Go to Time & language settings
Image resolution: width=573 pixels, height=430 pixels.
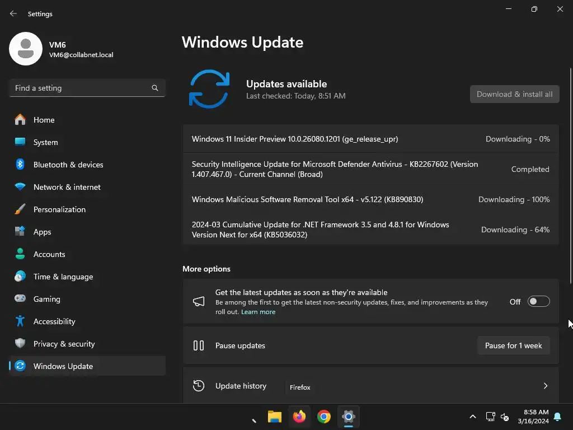pos(87,277)
